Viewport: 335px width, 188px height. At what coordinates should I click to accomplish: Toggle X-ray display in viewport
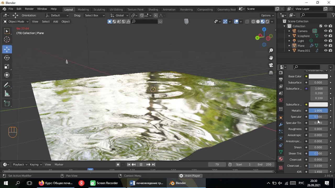(247, 22)
